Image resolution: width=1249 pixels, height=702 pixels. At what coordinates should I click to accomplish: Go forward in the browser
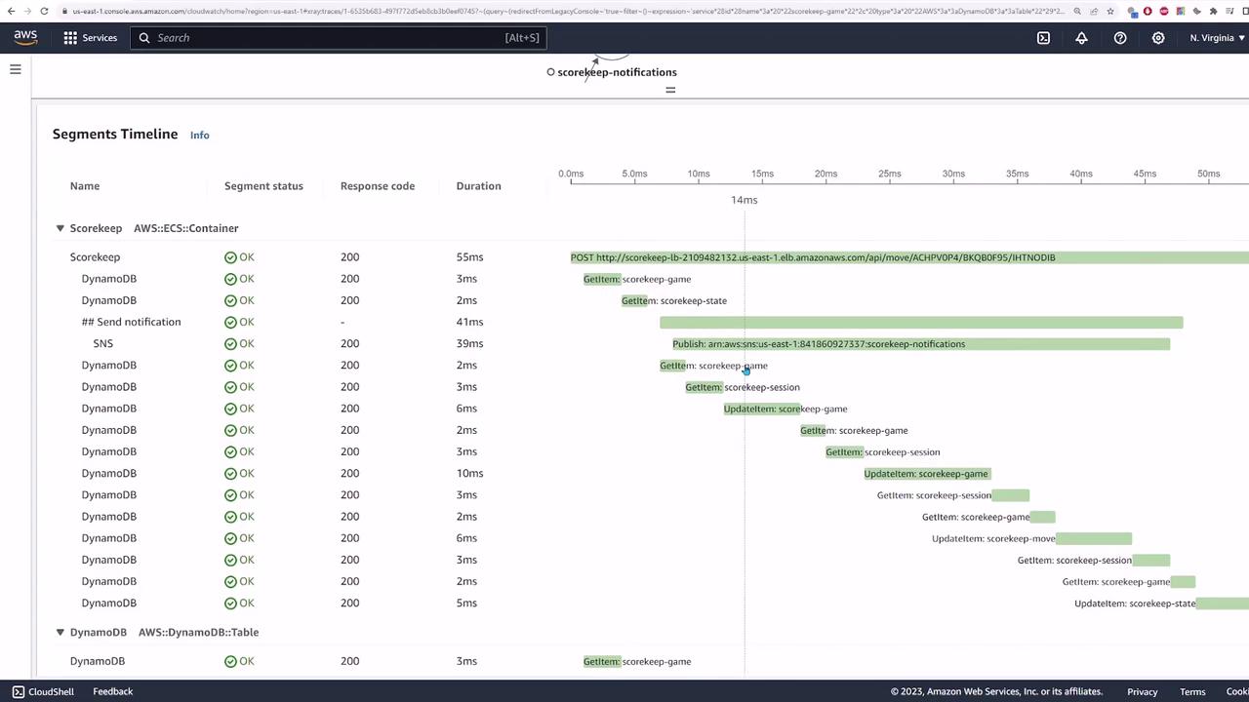coord(27,11)
